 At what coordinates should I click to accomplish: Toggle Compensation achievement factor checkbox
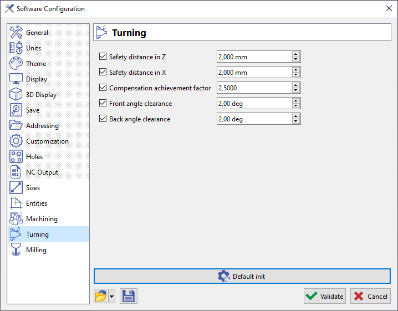103,88
